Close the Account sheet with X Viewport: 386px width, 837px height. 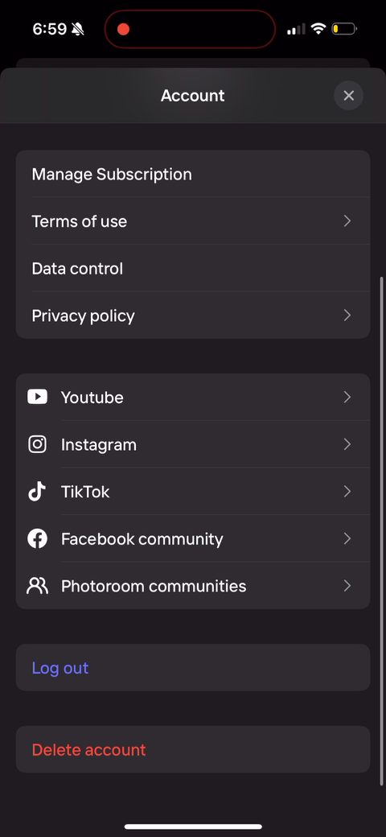coord(349,96)
